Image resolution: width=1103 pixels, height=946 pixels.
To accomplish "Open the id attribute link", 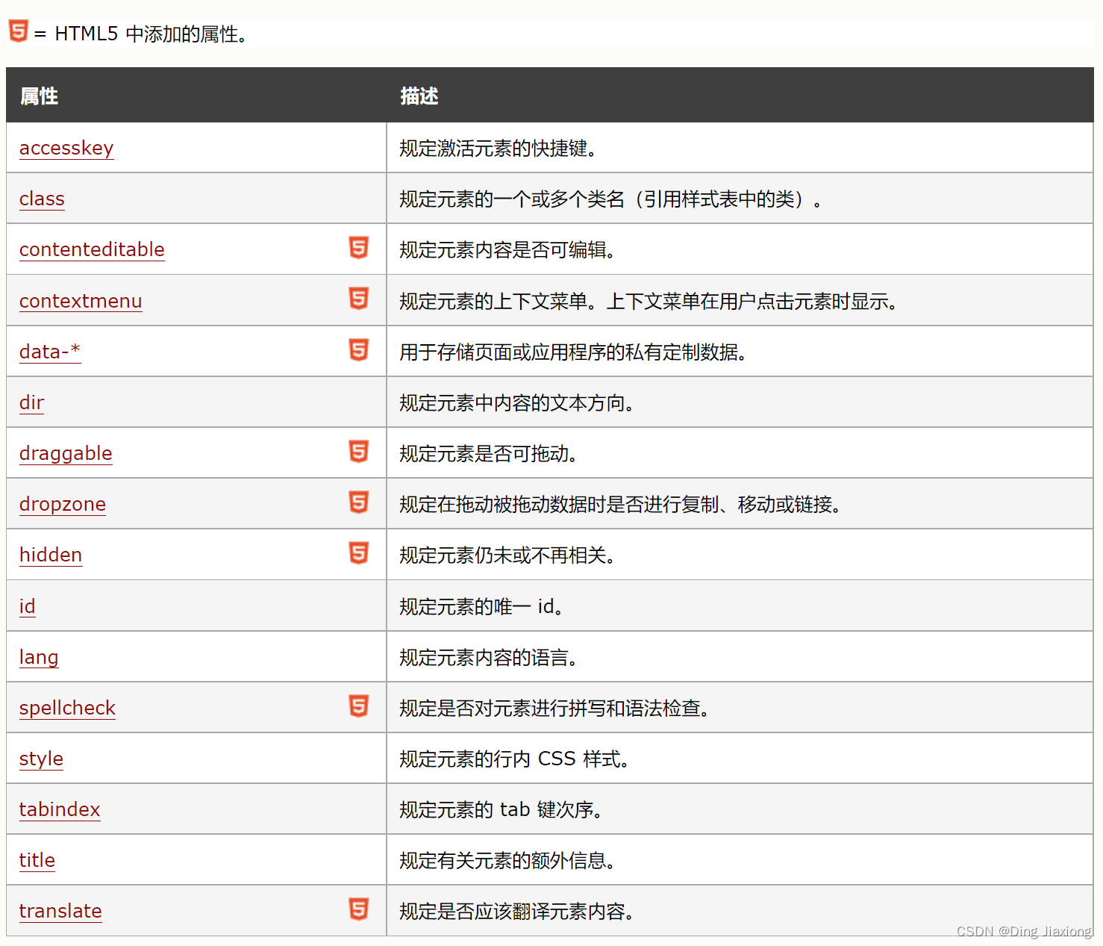I will coord(27,606).
